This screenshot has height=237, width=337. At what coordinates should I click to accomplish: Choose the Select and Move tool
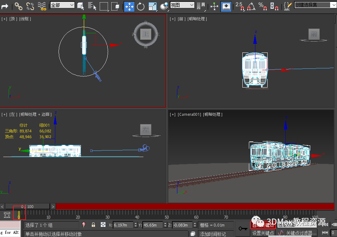coord(129,6)
